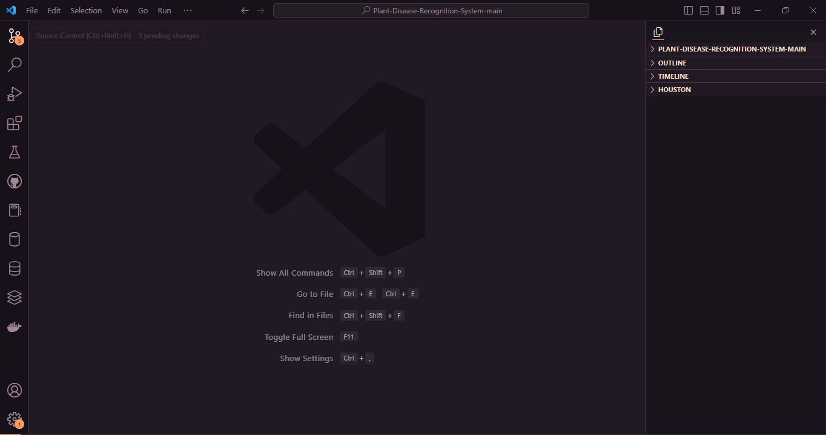Expand the PLANT-DISEASE-RECOGNITION-SYSTEM-MAIN folder section

pyautogui.click(x=736, y=49)
